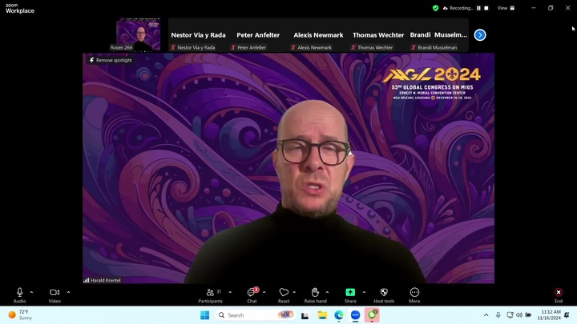Open Host tools shield icon
This screenshot has height=324, width=577.
pos(384,293)
